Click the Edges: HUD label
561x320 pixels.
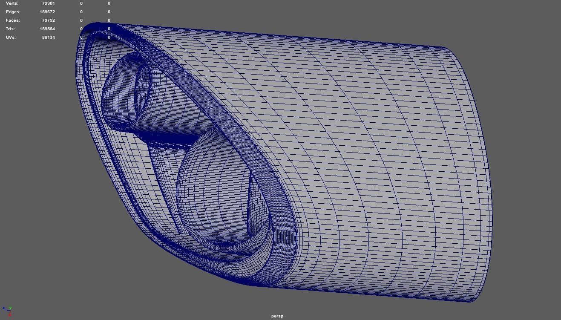click(13, 12)
